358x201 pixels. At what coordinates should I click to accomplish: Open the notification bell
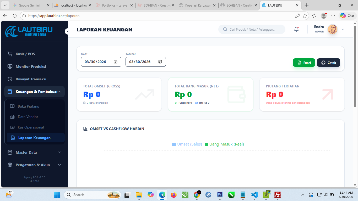pos(296,29)
